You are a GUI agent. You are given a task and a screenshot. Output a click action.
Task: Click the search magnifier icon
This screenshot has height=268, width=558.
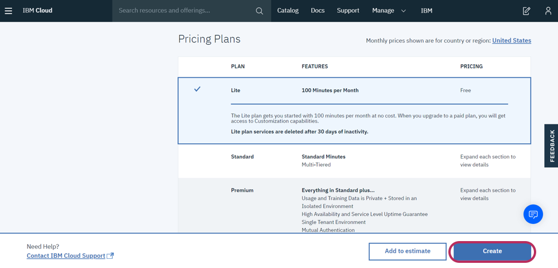[x=259, y=11]
